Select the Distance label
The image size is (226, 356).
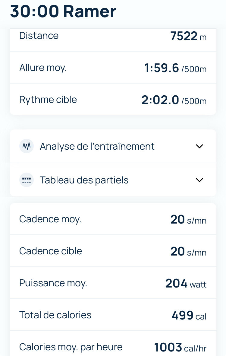pyautogui.click(x=39, y=36)
